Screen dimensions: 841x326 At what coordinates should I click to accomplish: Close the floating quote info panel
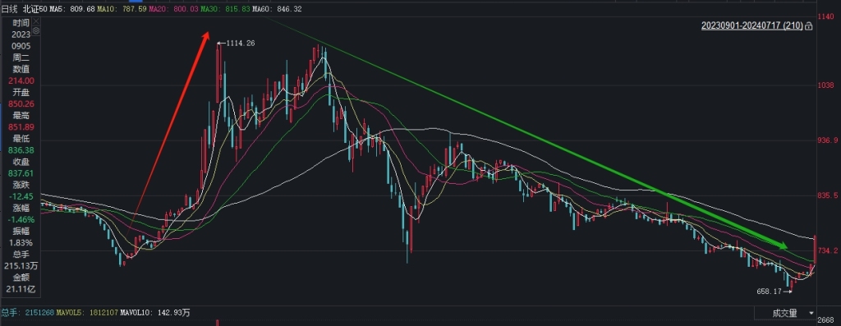point(36,21)
